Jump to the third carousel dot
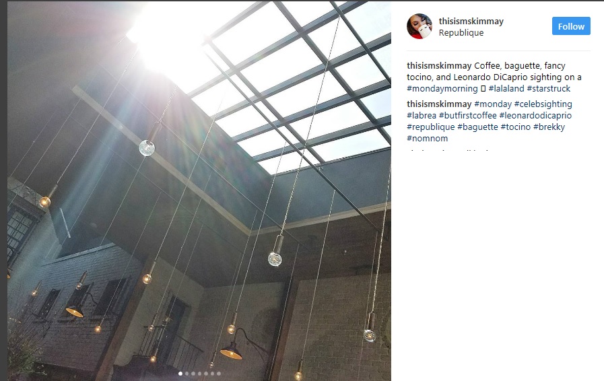The image size is (604, 381). tap(193, 374)
